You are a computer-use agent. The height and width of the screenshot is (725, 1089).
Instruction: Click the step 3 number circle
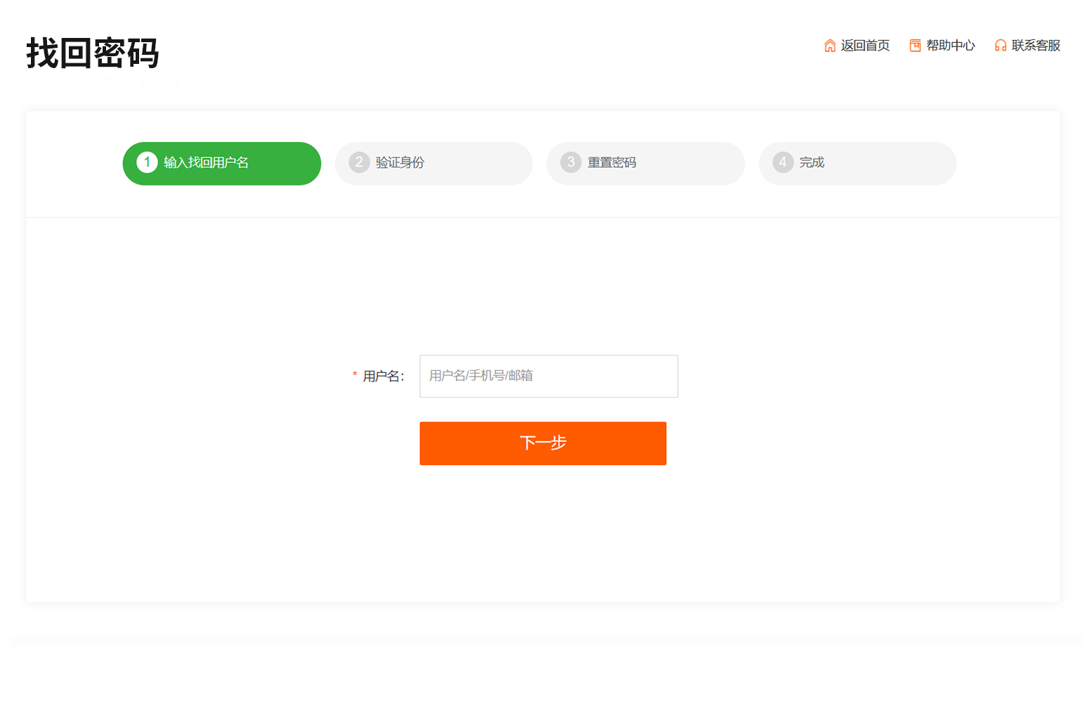[x=570, y=162]
